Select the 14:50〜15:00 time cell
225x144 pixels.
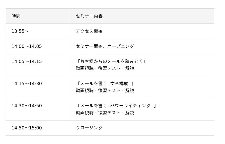(26, 128)
